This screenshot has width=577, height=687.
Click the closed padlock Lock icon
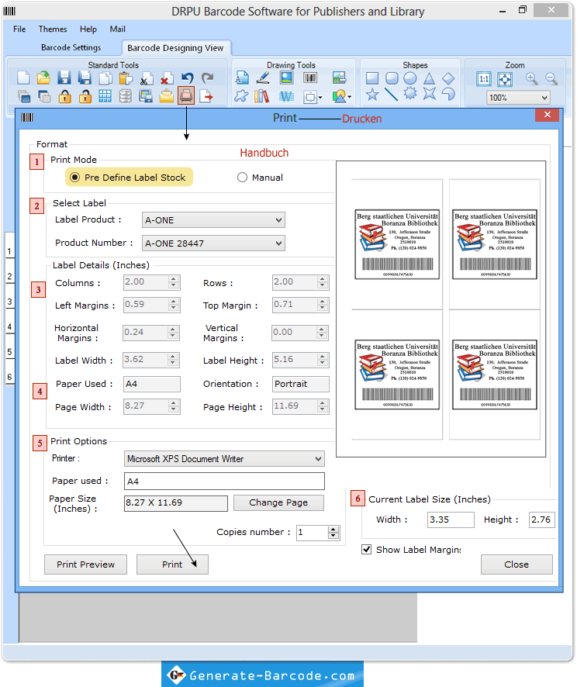[x=64, y=96]
